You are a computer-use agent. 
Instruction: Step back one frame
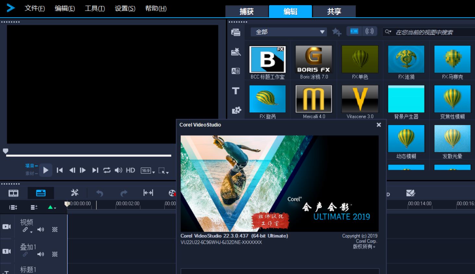pyautogui.click(x=72, y=170)
